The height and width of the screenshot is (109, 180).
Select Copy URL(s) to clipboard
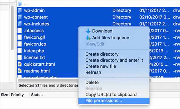(x=111, y=94)
